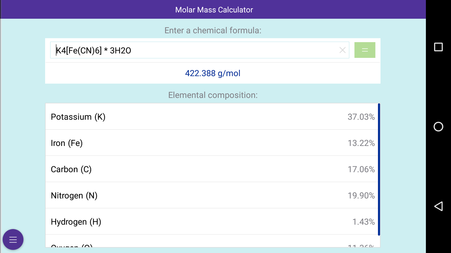Viewport: 451px width, 253px height.
Task: Expand details for Carbon (C) entry
Action: pos(213,169)
